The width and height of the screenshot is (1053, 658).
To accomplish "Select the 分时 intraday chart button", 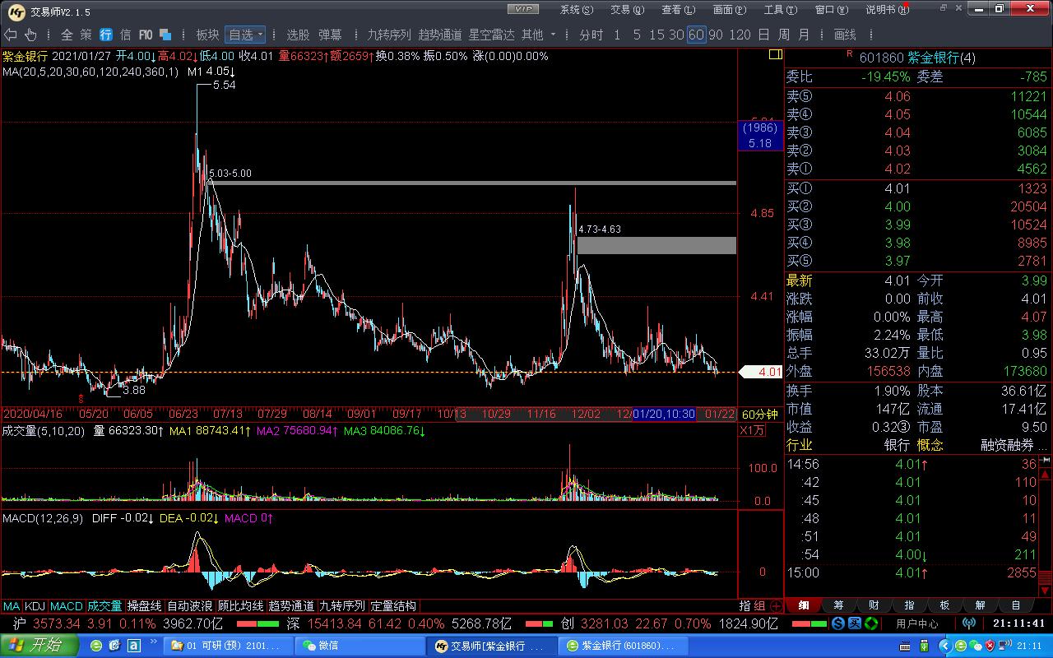I will tap(591, 35).
